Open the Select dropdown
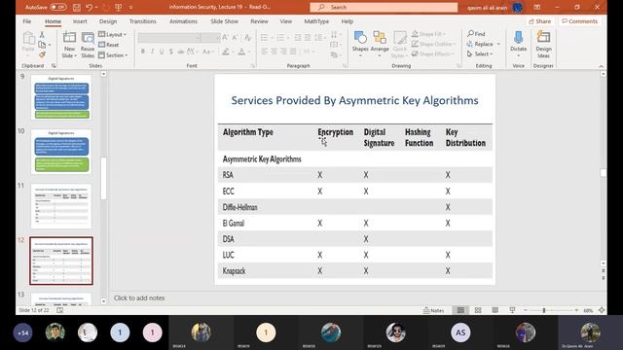 pyautogui.click(x=480, y=53)
